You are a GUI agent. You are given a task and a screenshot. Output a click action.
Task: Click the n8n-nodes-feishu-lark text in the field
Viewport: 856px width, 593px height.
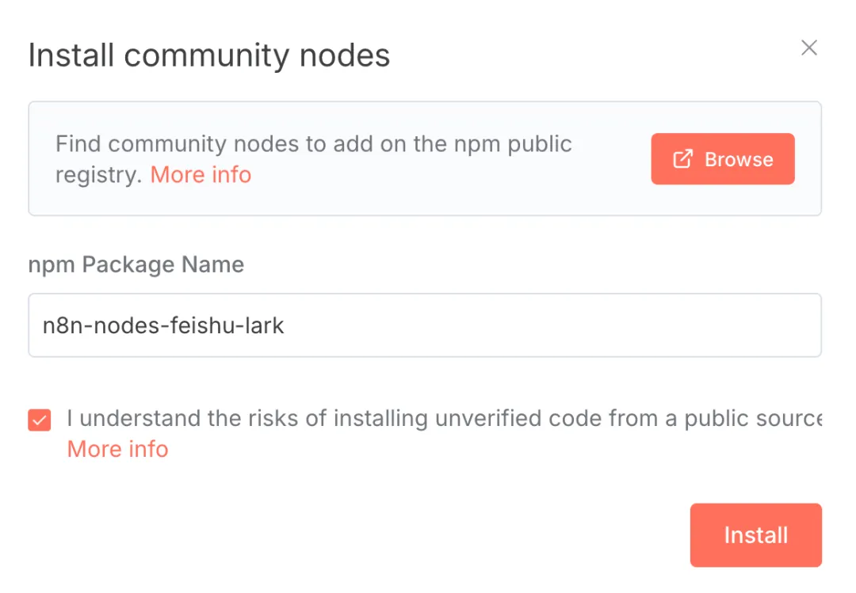pos(162,325)
